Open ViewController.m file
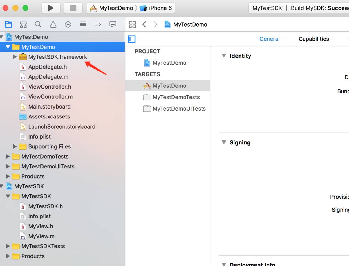This screenshot has width=349, height=266. point(50,97)
